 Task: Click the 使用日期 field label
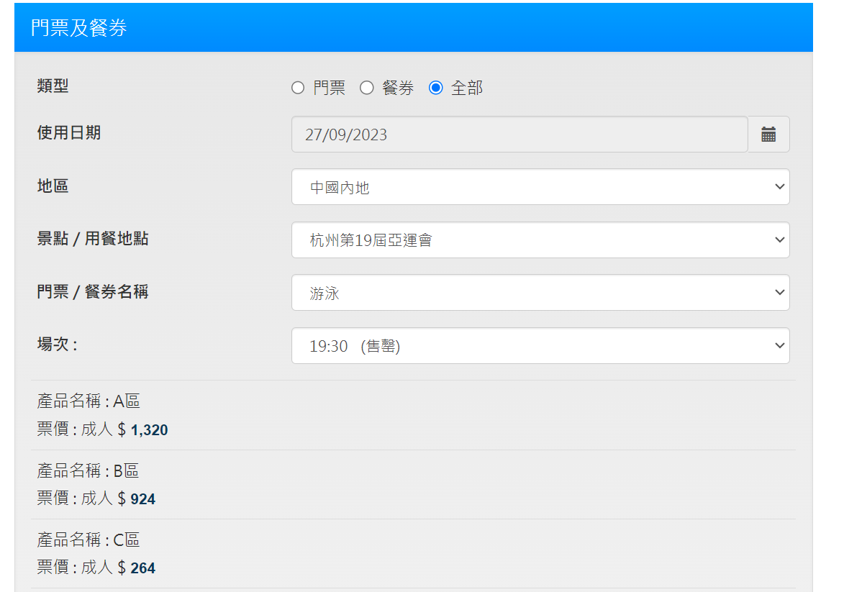[69, 133]
